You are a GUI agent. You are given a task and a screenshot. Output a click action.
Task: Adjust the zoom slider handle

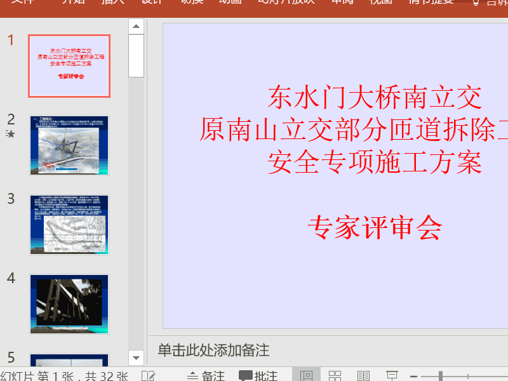[x=441, y=377]
